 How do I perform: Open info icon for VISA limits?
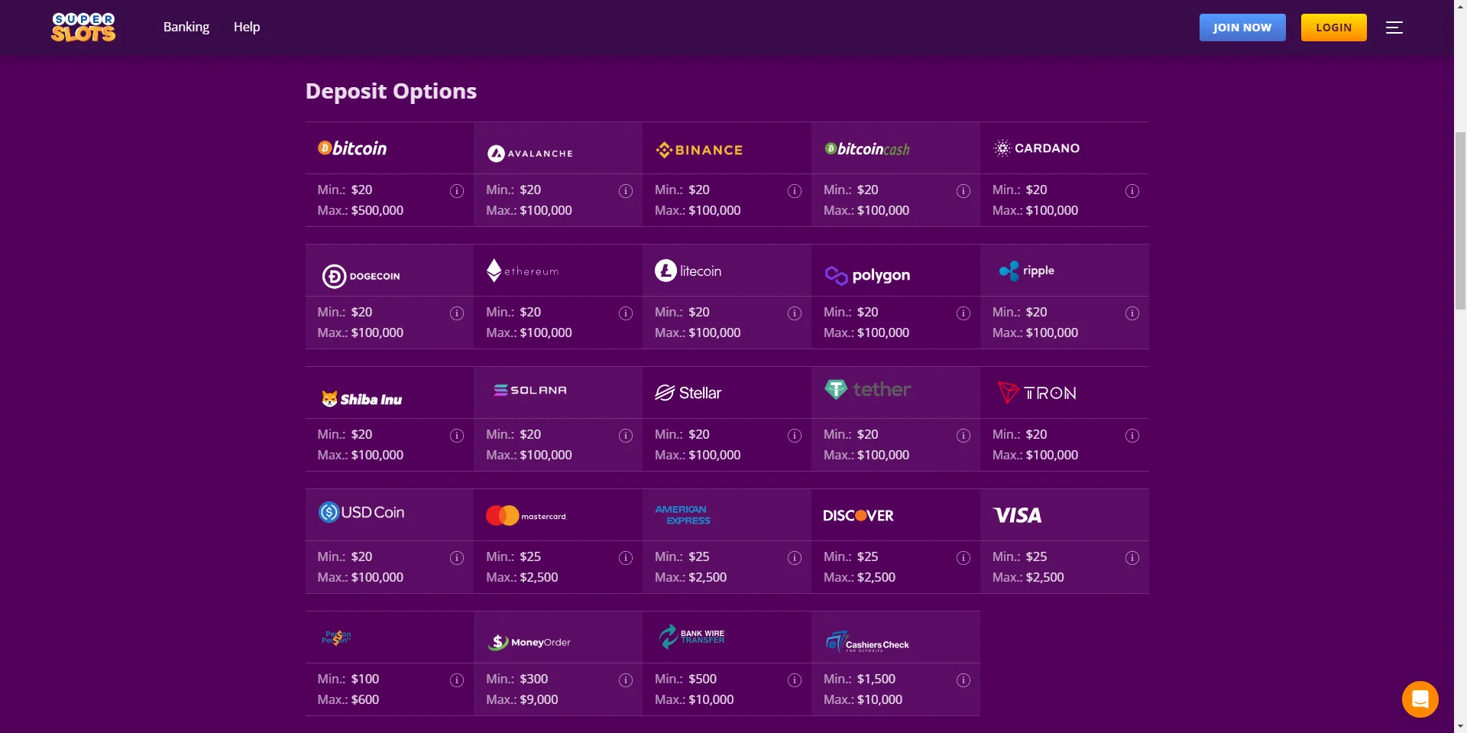click(x=1132, y=558)
